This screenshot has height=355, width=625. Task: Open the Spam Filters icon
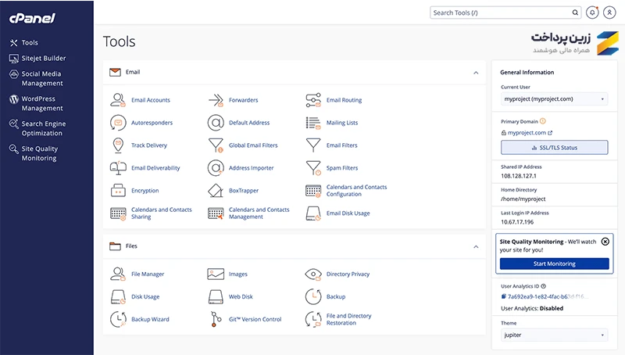[x=313, y=168]
